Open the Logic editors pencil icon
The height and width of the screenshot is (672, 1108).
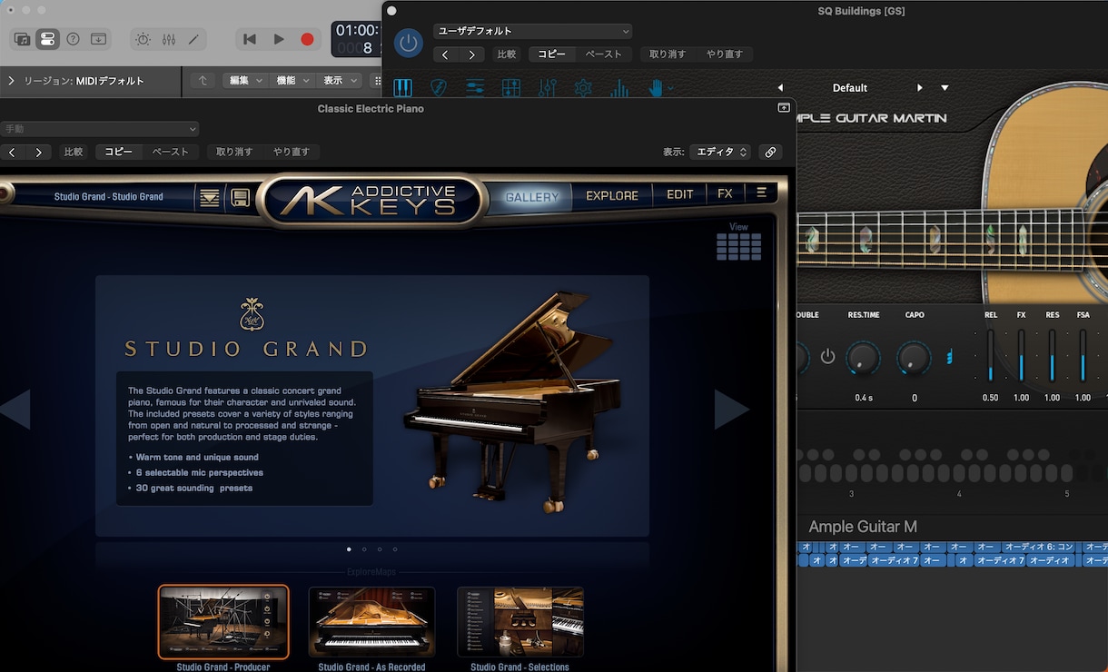point(193,40)
